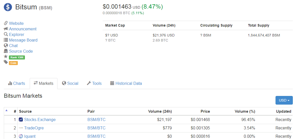Click the green Rank 1386 badge
Image resolution: width=304 pixels, height=139 pixels.
[x=17, y=57]
